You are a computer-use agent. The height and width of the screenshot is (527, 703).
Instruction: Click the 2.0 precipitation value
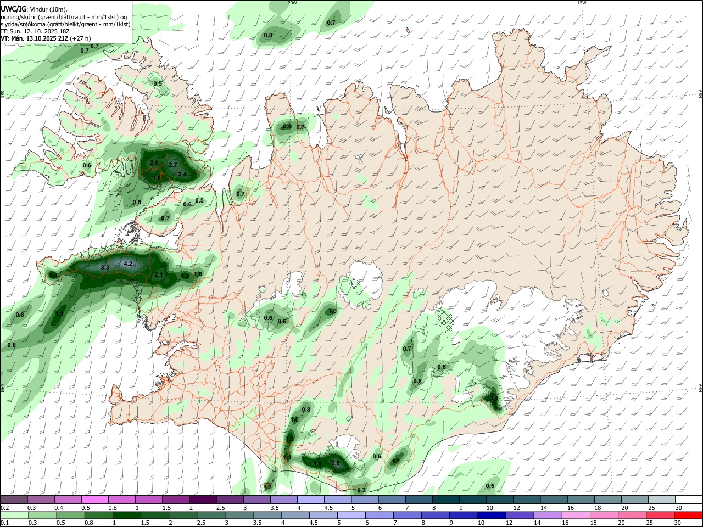click(x=154, y=163)
